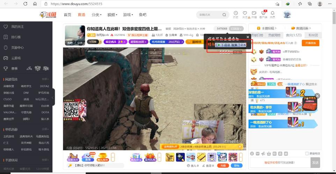
Task: Expand the 视频 dropdown in navigation
Action: pos(112,15)
